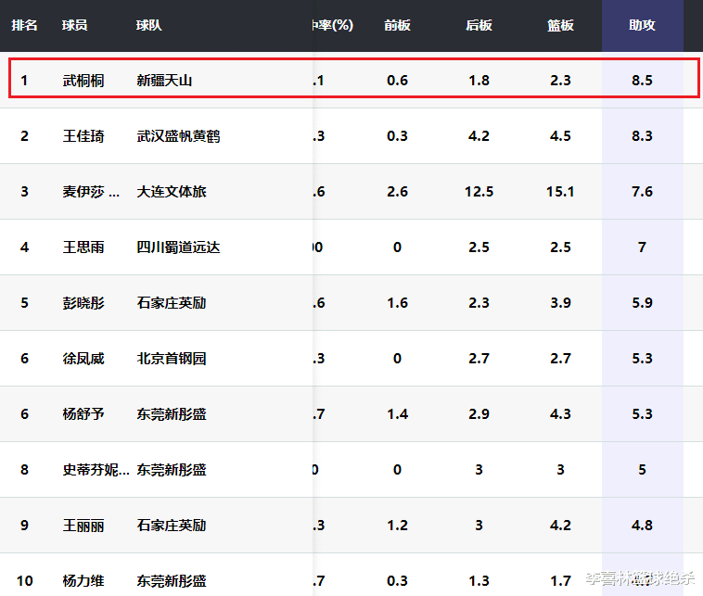This screenshot has width=703, height=596.
Task: Click the team 武汉盛帆黄鹤
Action: pyautogui.click(x=178, y=136)
